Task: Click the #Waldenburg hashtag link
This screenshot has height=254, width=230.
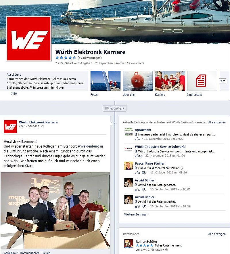Action: point(89,146)
